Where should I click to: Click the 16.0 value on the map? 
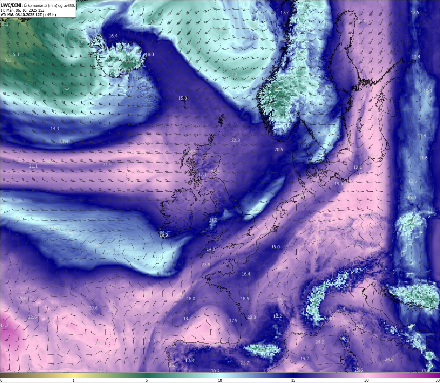pyautogui.click(x=275, y=247)
